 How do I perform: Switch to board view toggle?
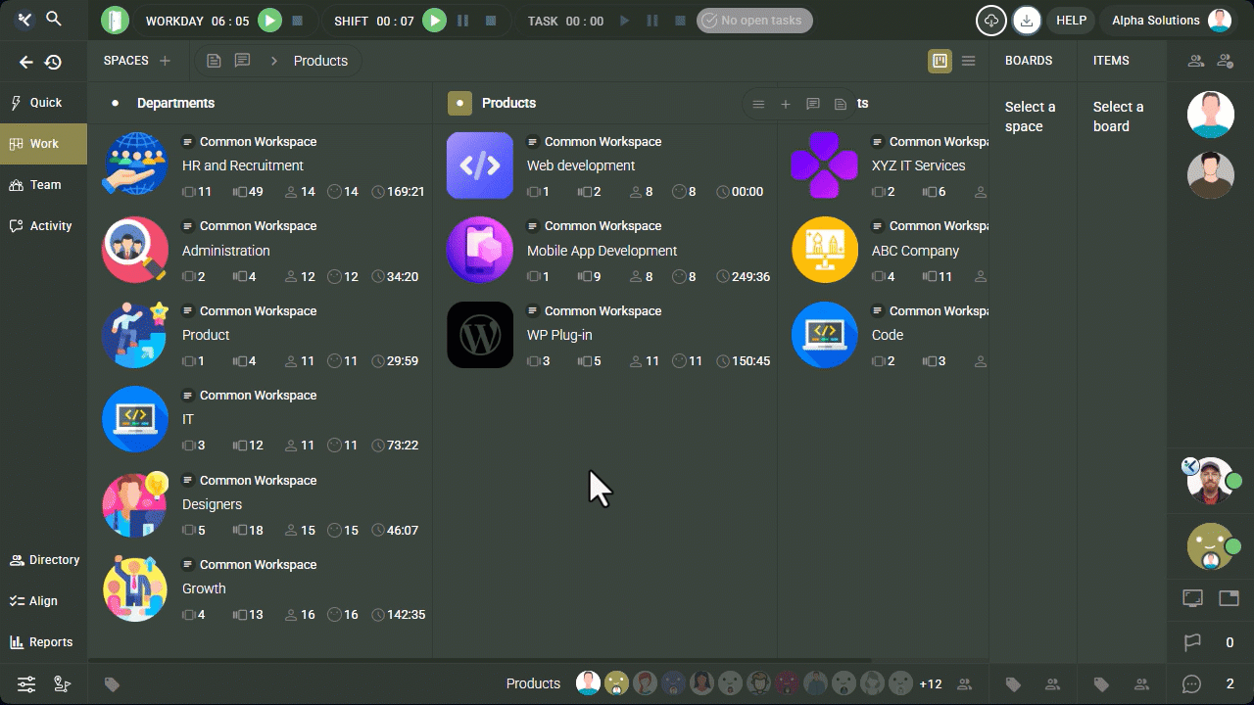(x=940, y=61)
